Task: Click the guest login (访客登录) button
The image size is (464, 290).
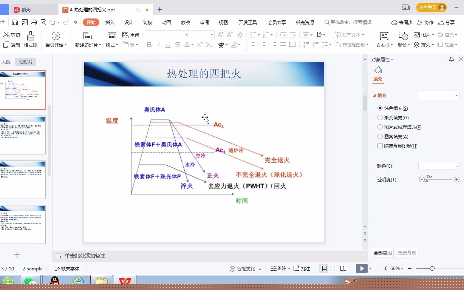Action: coord(432,8)
